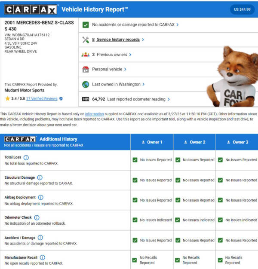Open Structural Damage info icon
The height and width of the screenshot is (269, 258).
40,177
